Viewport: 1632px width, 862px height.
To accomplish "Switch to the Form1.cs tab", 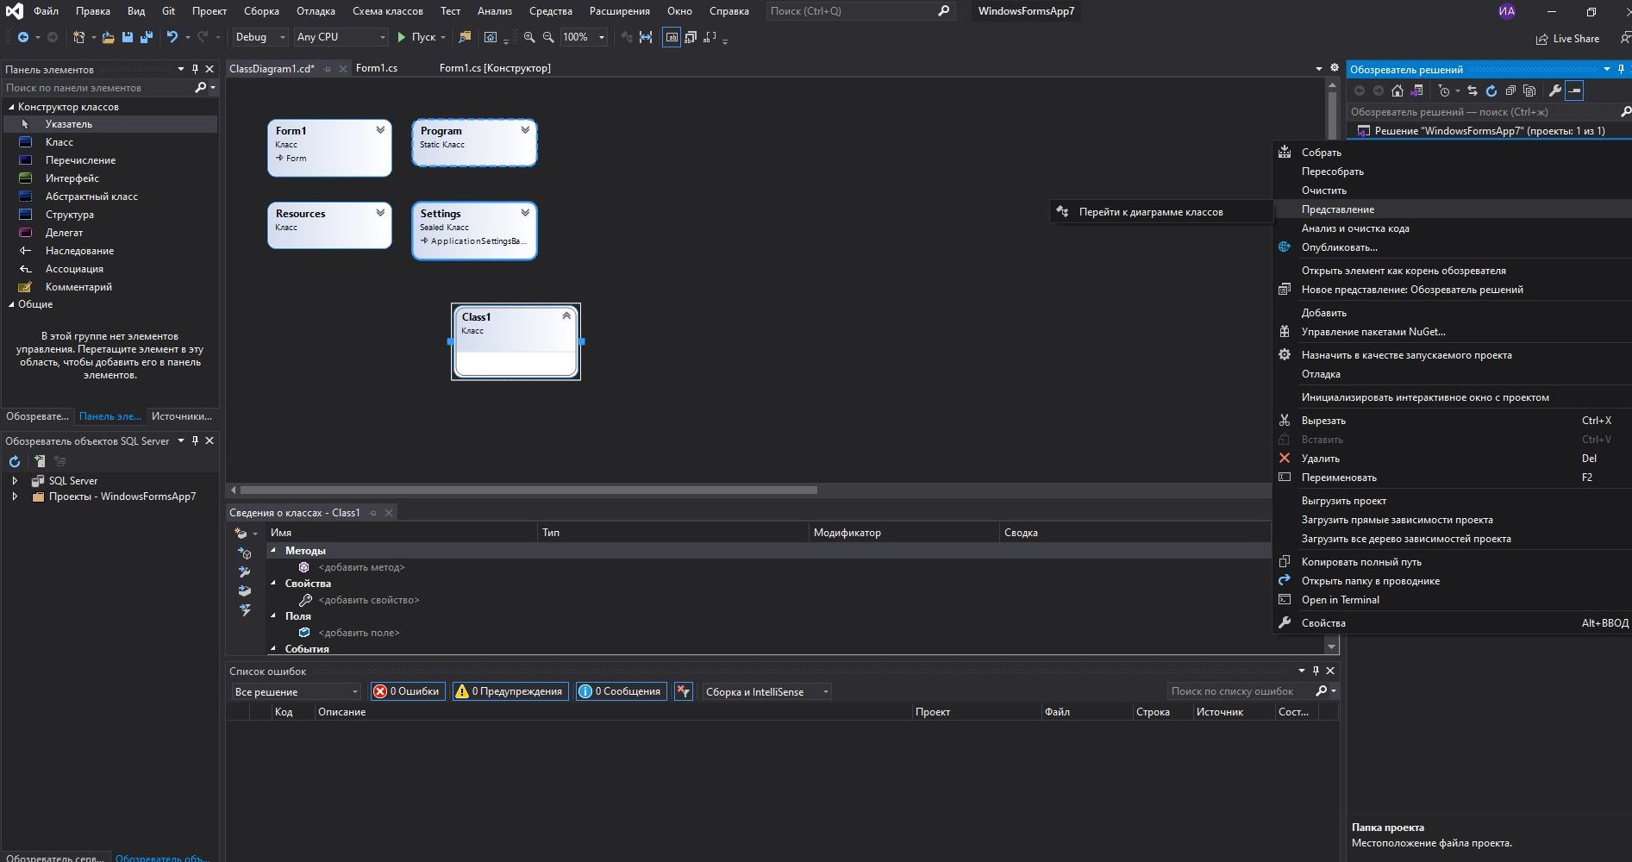I will 377,68.
